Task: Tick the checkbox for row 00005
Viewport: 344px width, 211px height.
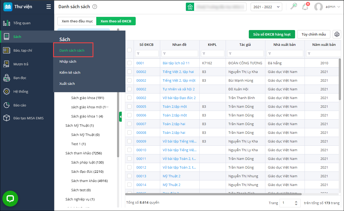Action: tap(129, 106)
